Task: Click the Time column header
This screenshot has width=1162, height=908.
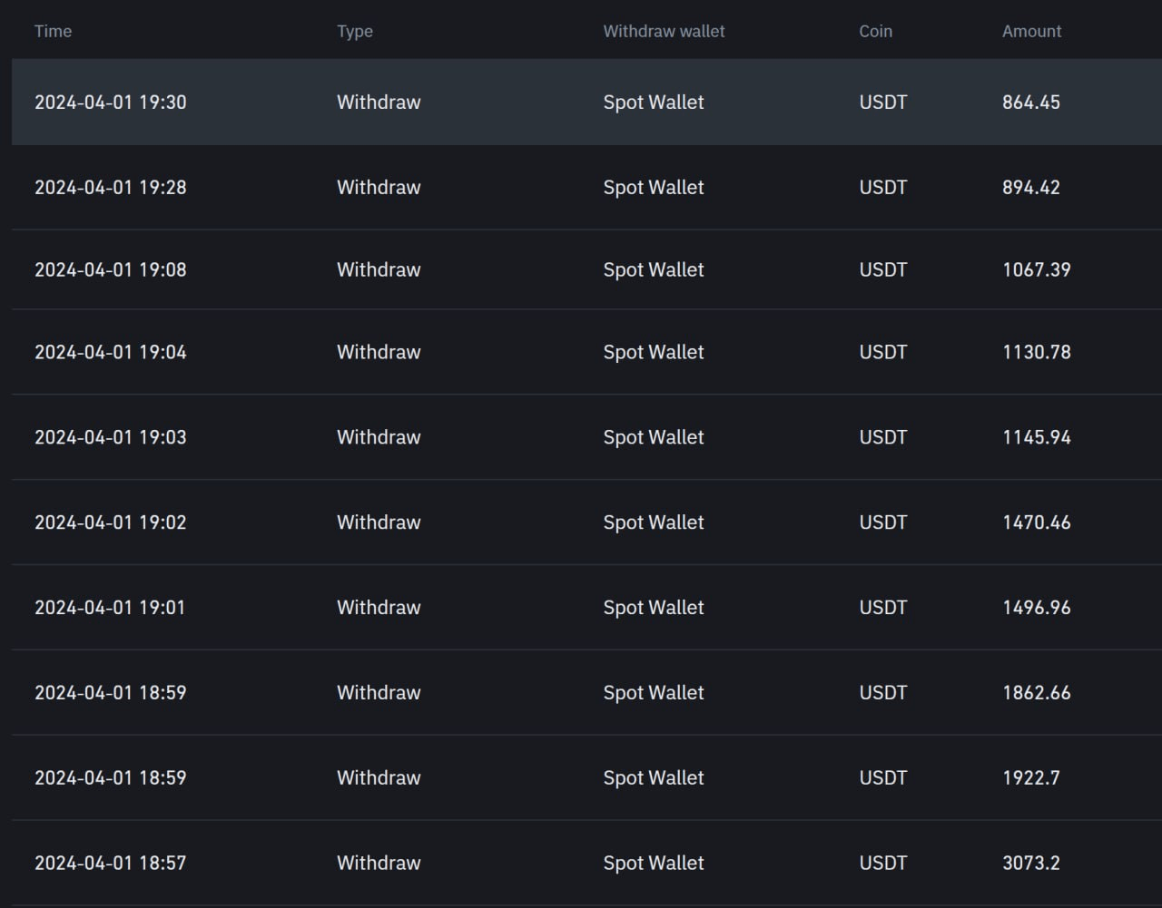Action: coord(53,31)
